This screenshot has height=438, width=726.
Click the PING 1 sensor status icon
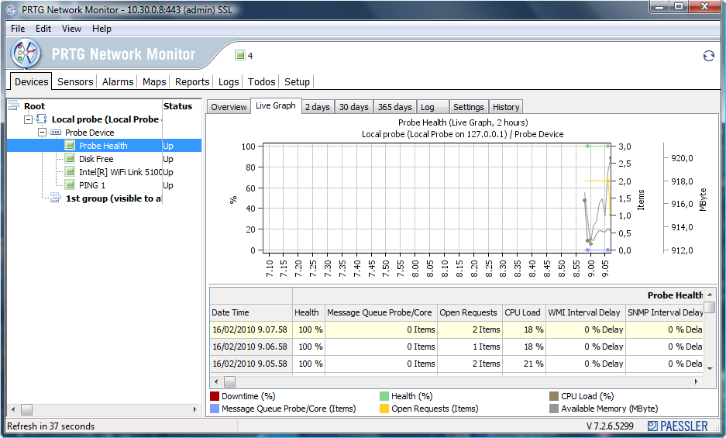[x=70, y=185]
